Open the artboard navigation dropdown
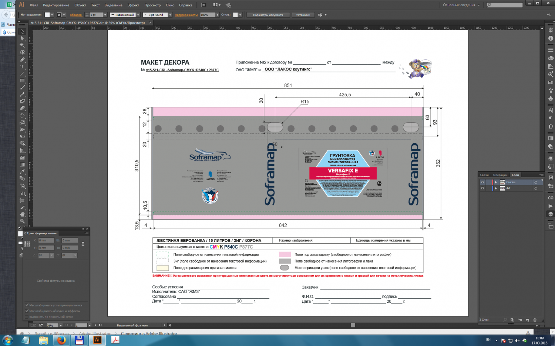This screenshot has width=555, height=346. [x=90, y=325]
